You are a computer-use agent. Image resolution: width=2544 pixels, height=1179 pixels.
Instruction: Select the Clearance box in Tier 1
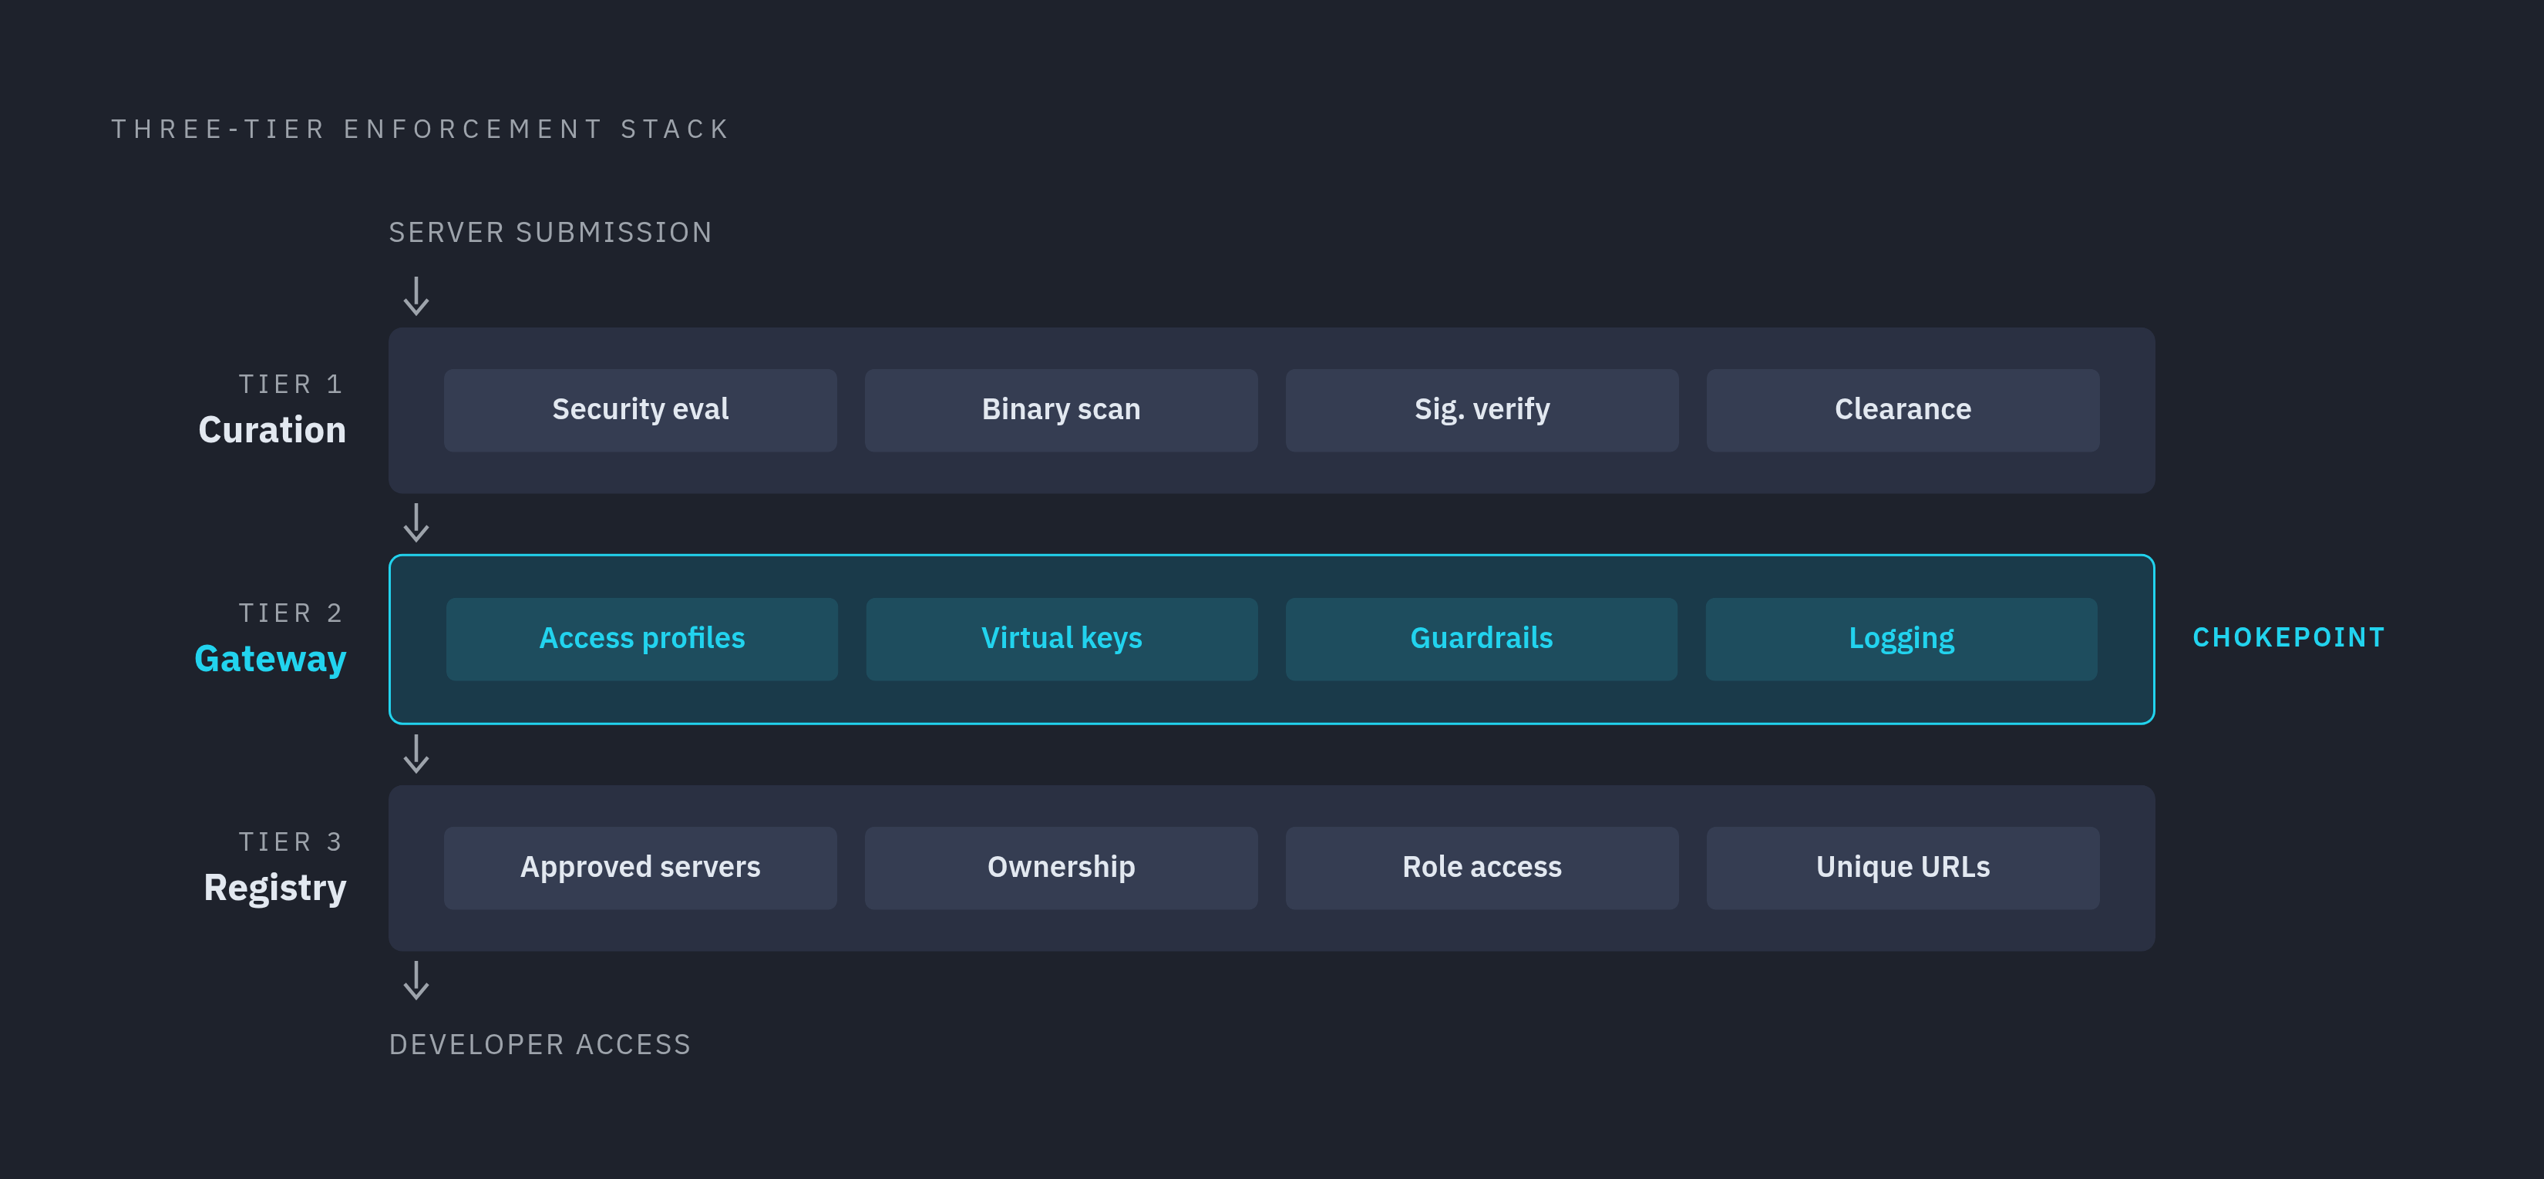coord(1902,410)
